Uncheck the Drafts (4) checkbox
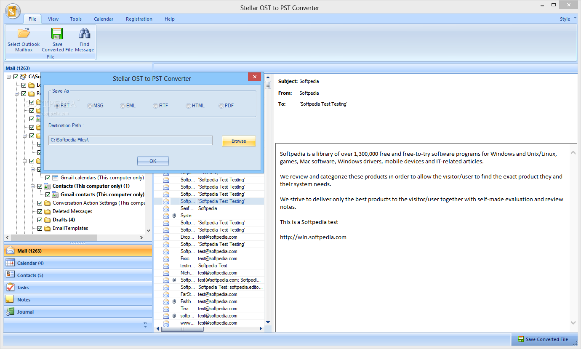This screenshot has width=581, height=349. (x=40, y=220)
